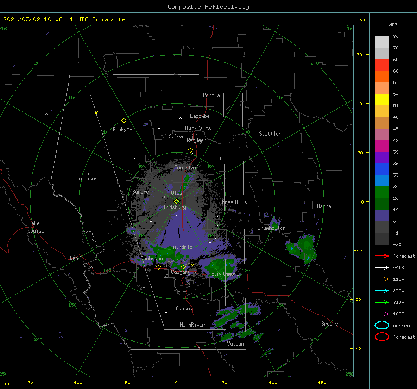Click the Limestone label
The width and height of the screenshot is (417, 389).
pyautogui.click(x=88, y=179)
